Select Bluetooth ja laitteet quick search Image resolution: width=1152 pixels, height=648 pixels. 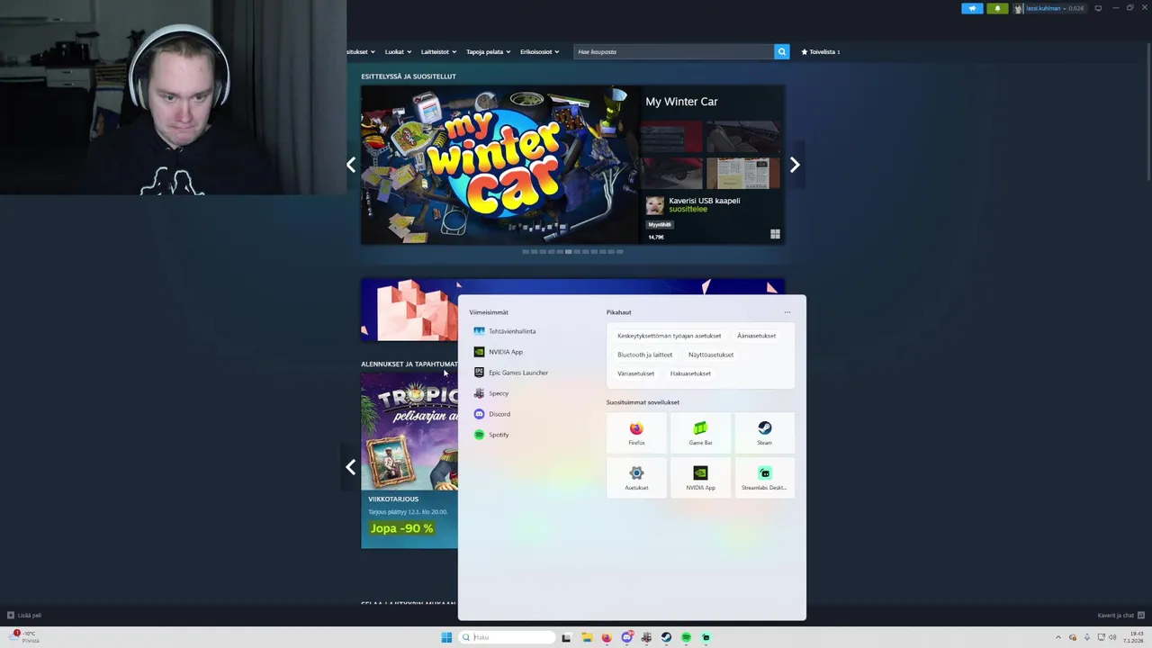point(644,355)
